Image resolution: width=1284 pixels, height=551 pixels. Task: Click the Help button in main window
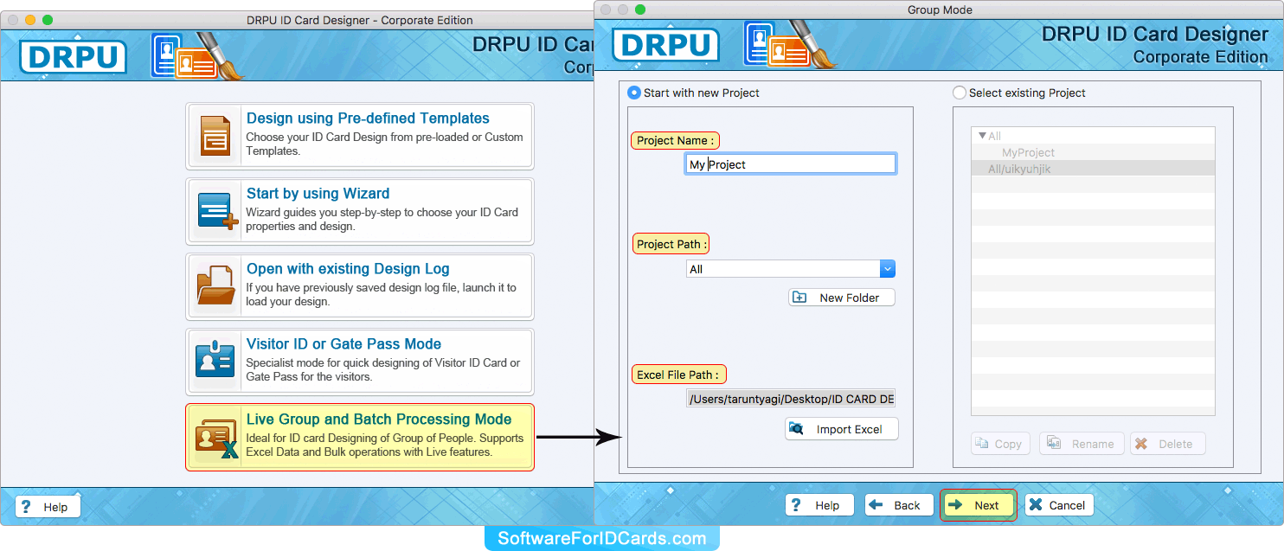[48, 507]
